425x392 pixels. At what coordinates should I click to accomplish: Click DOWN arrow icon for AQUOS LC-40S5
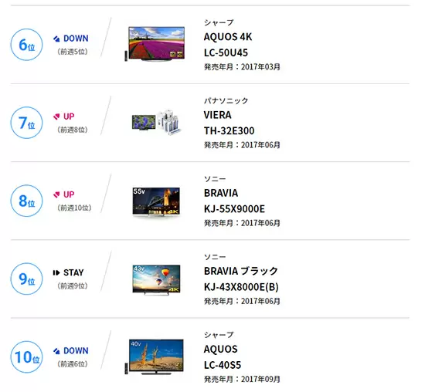pyautogui.click(x=56, y=351)
